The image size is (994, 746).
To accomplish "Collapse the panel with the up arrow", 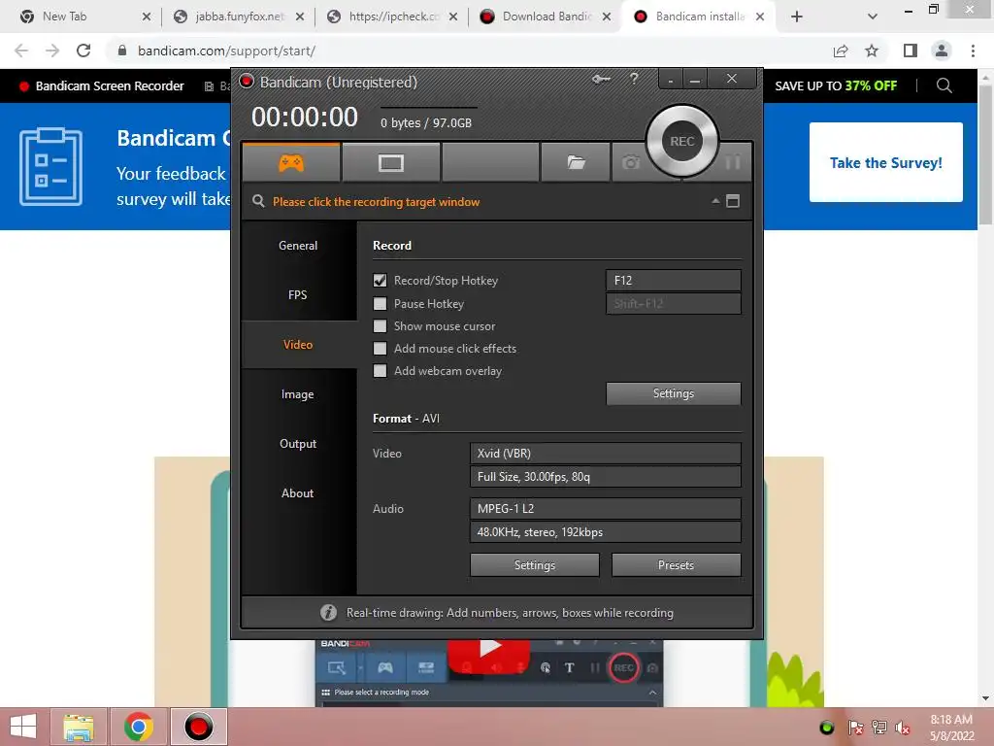I will (715, 201).
